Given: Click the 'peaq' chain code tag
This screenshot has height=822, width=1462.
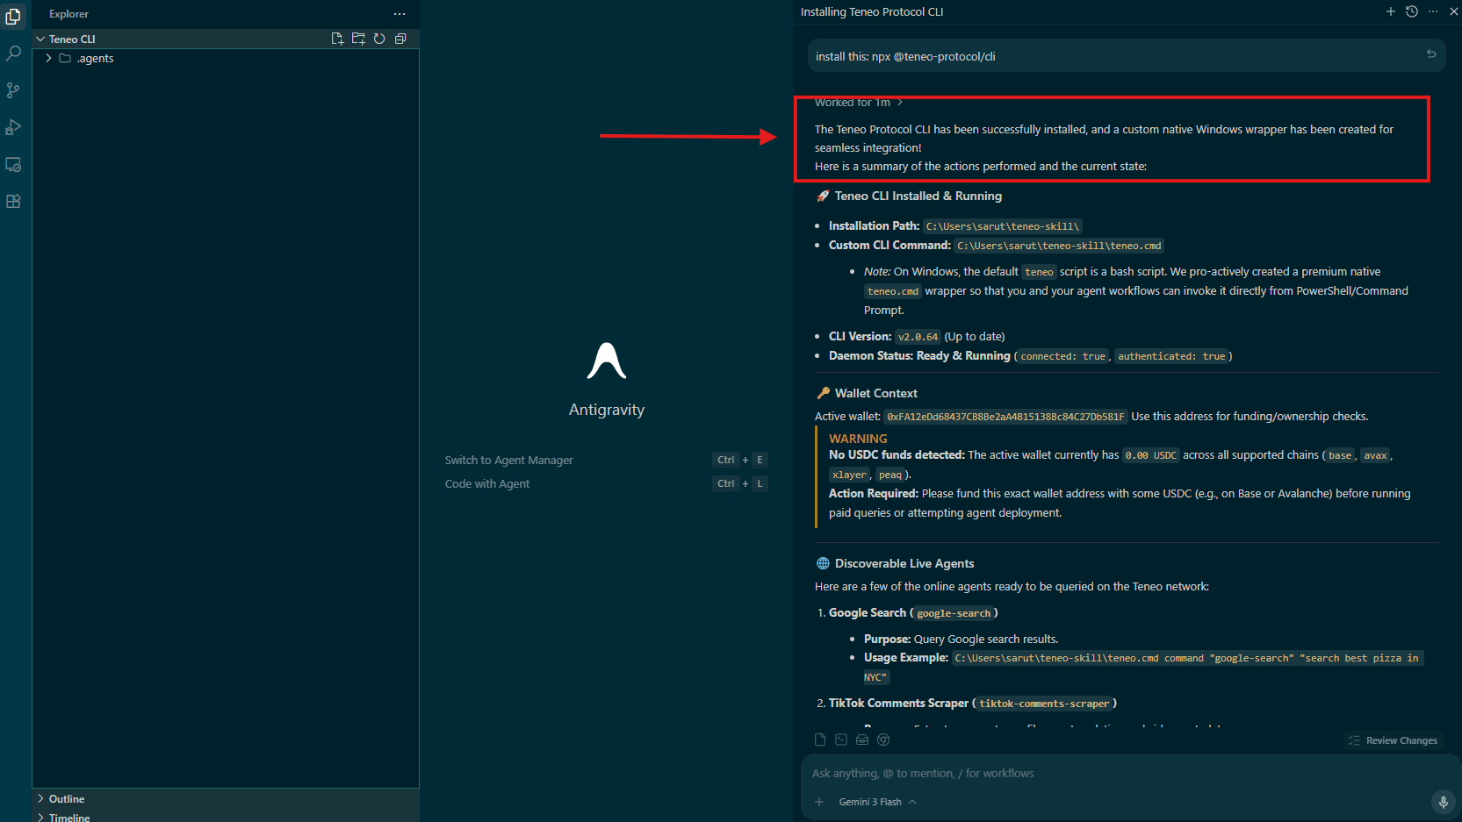Looking at the screenshot, I should pos(890,475).
